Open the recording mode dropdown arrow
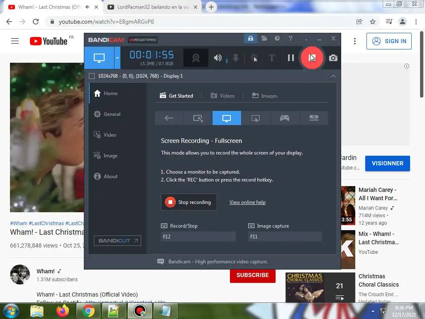This screenshot has height=319, width=425. [x=117, y=58]
